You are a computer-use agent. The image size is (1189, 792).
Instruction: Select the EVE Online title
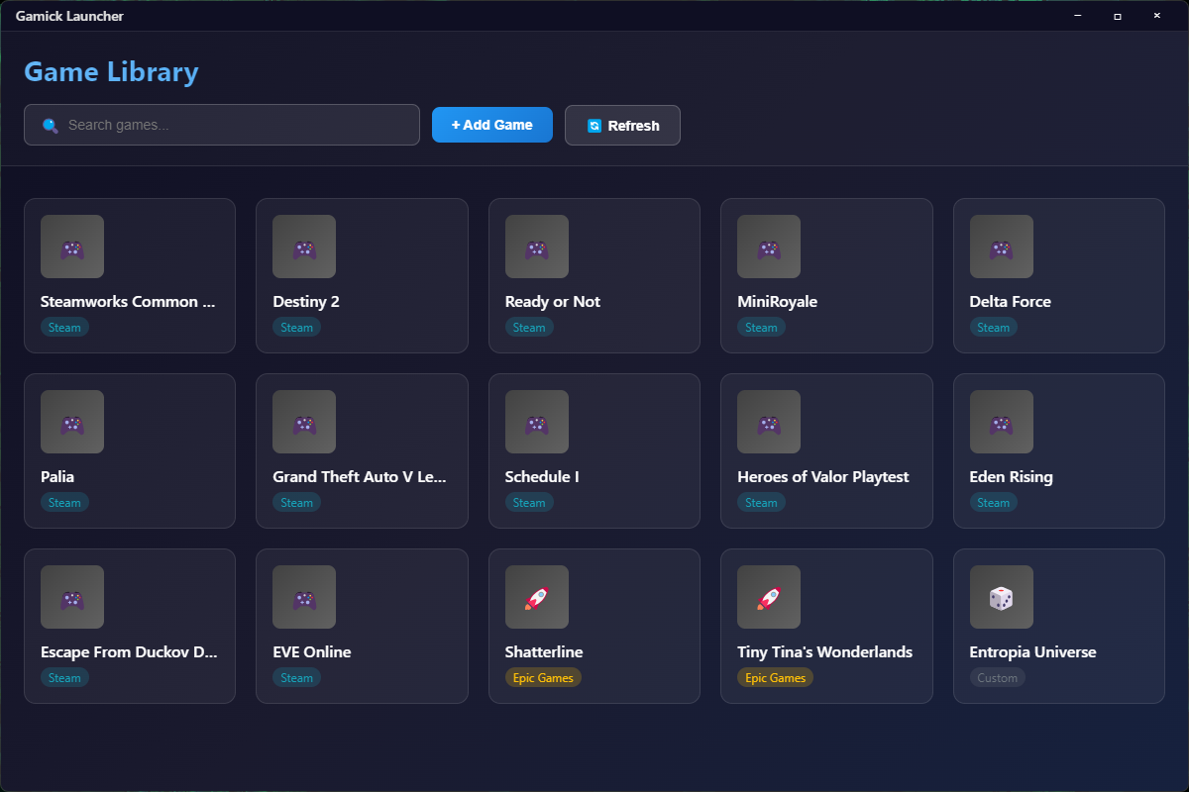coord(312,652)
